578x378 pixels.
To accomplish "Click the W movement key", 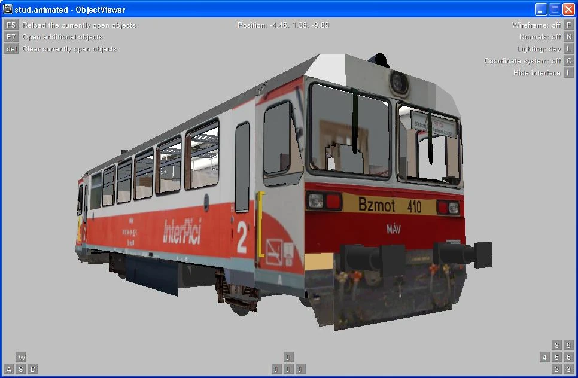I will click(21, 357).
